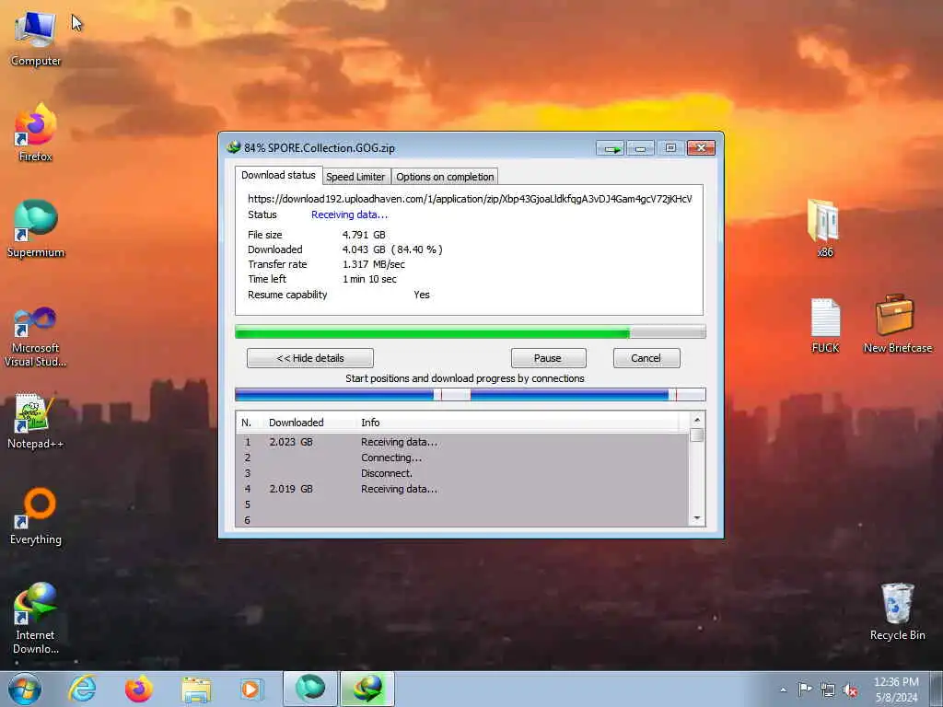Select connection row 2 showing Connecting...
The image size is (943, 707).
[462, 458]
